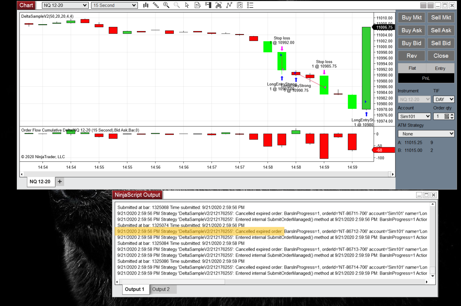
Task: Click the 11006.75 current price marker
Action: (x=384, y=27)
